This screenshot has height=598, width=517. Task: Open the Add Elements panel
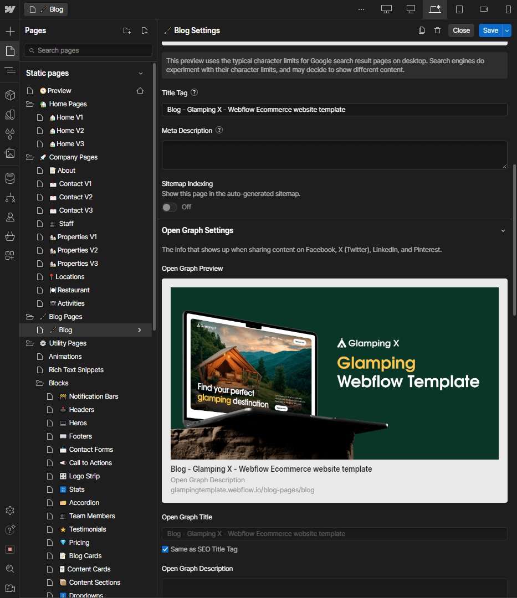coord(9,30)
